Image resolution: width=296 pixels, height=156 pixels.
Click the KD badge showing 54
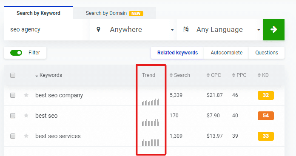266,116
